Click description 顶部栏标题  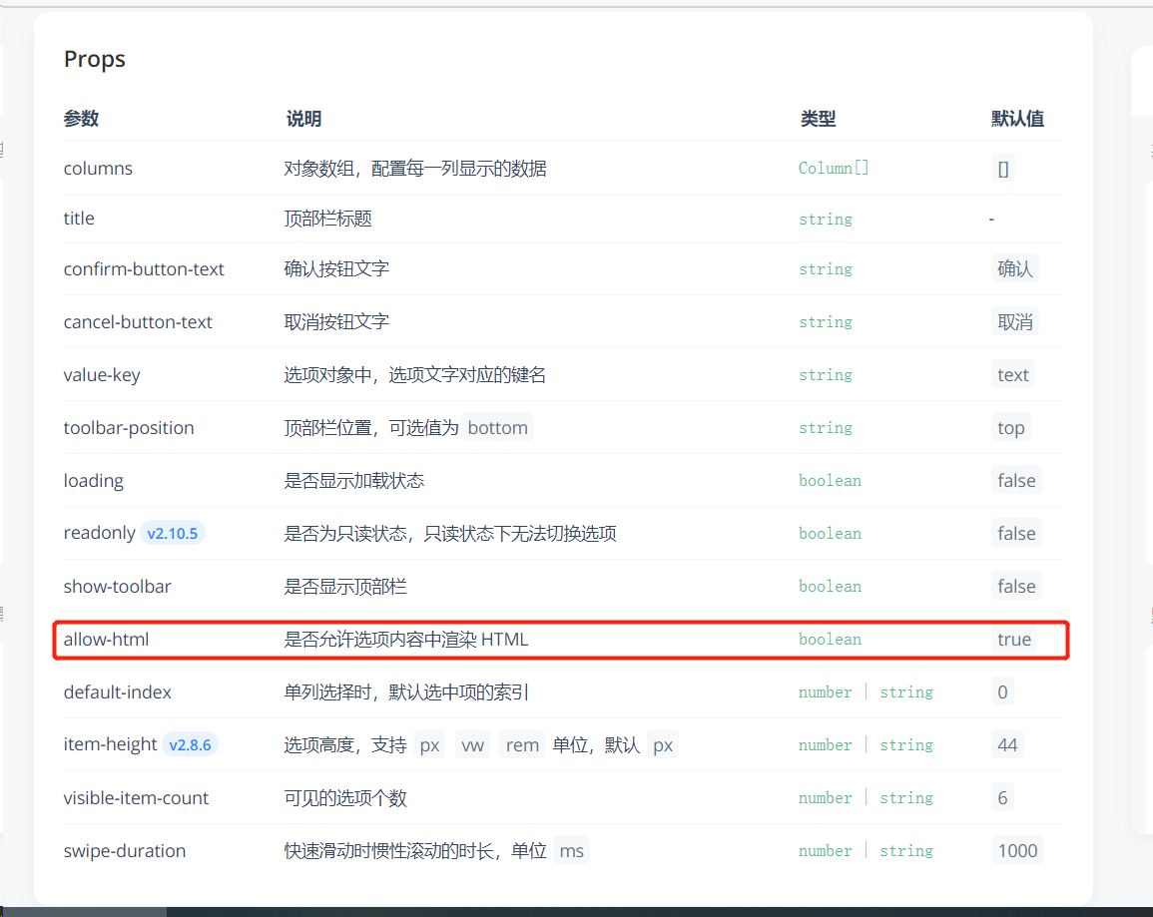(328, 219)
